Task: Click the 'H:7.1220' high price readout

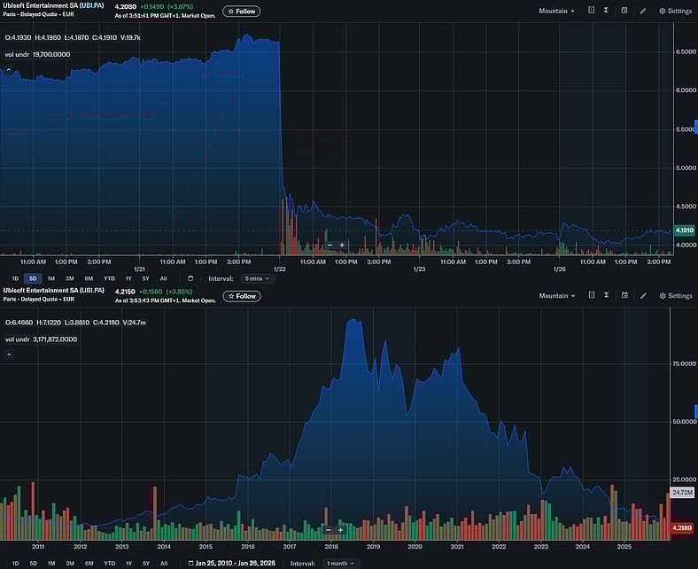Action: point(50,322)
